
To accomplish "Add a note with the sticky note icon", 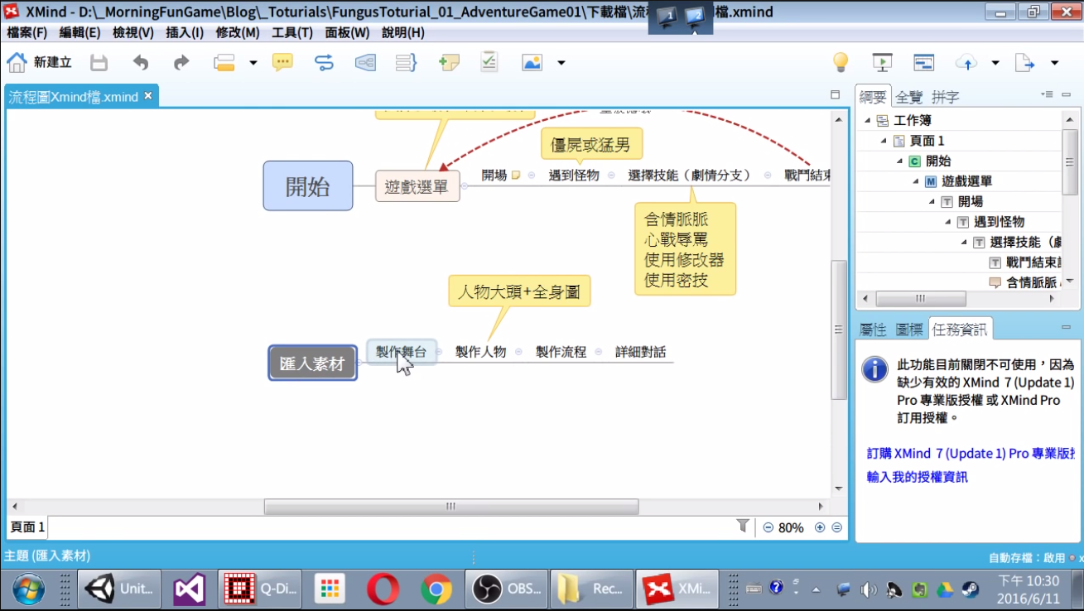I will point(449,63).
